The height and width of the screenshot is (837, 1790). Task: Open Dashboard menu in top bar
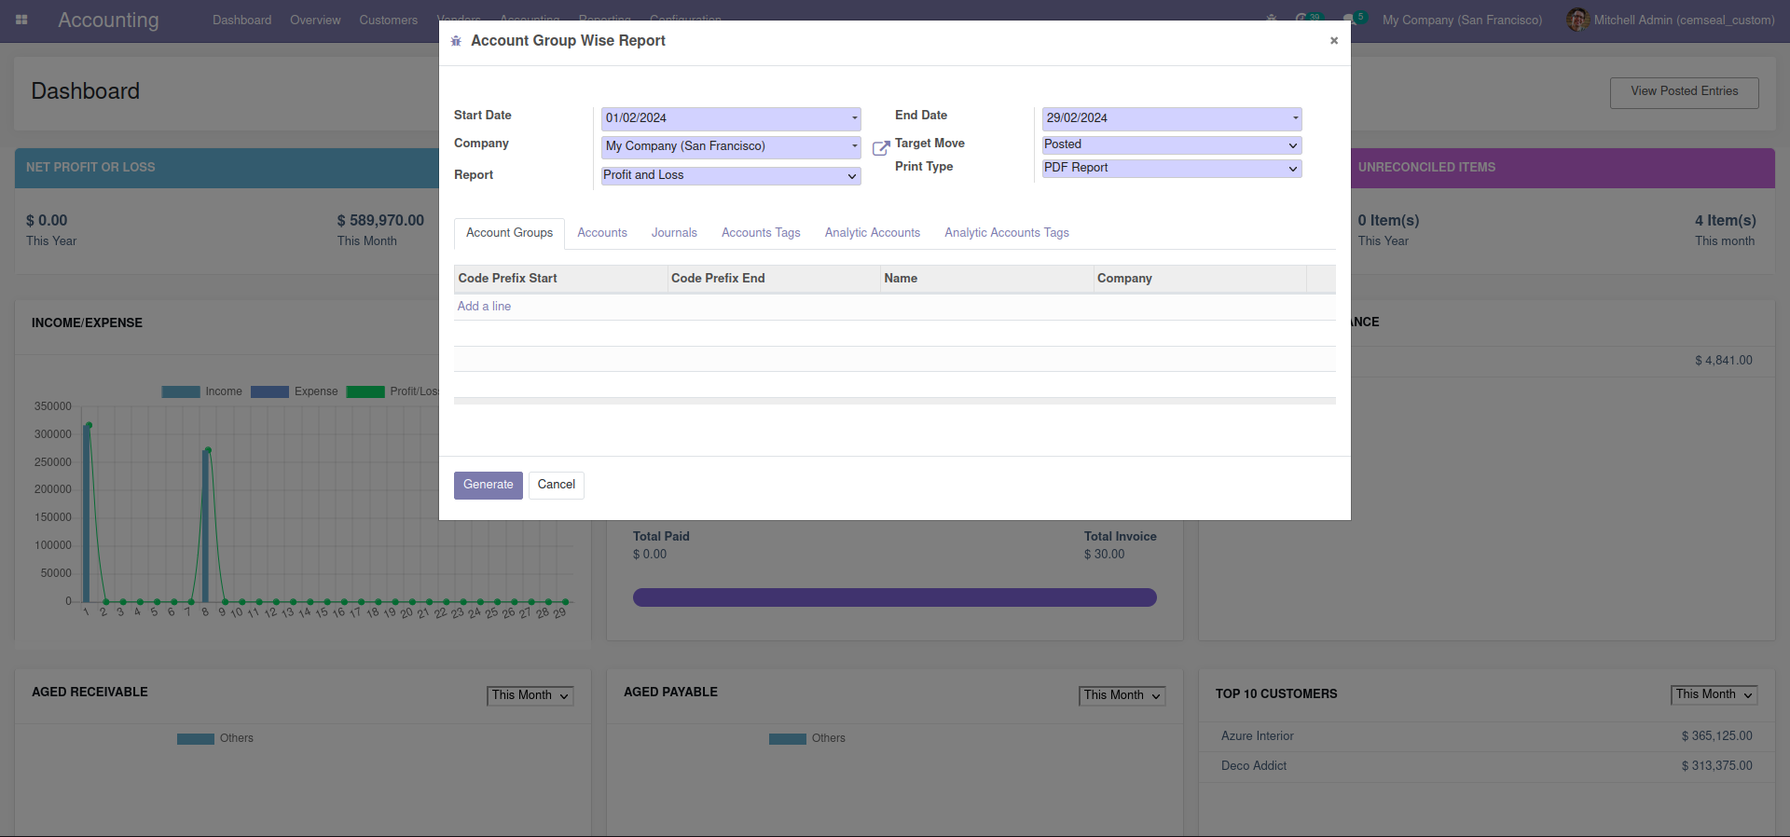pyautogui.click(x=242, y=20)
